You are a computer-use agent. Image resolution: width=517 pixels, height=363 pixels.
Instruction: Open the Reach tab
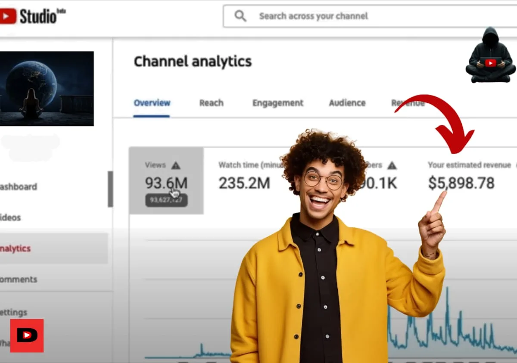(211, 103)
